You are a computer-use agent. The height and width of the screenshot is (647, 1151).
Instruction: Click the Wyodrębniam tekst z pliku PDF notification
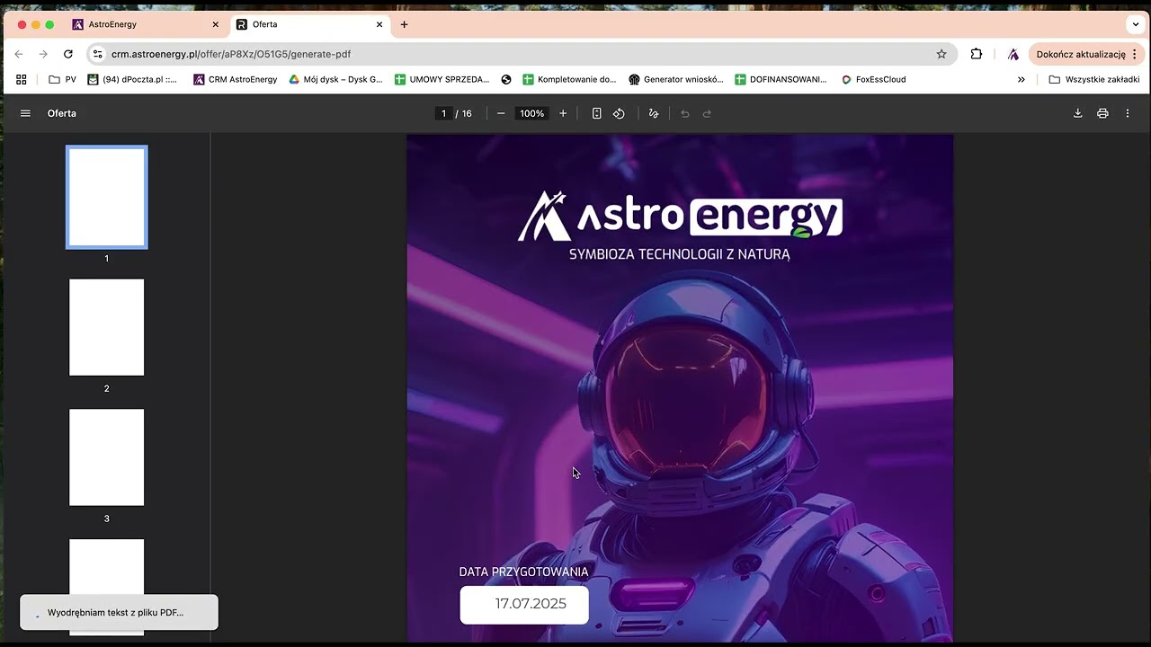[x=119, y=612]
